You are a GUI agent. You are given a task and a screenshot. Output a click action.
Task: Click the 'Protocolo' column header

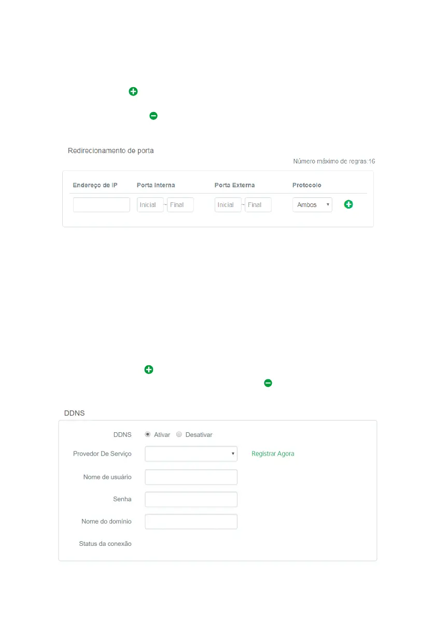point(306,185)
